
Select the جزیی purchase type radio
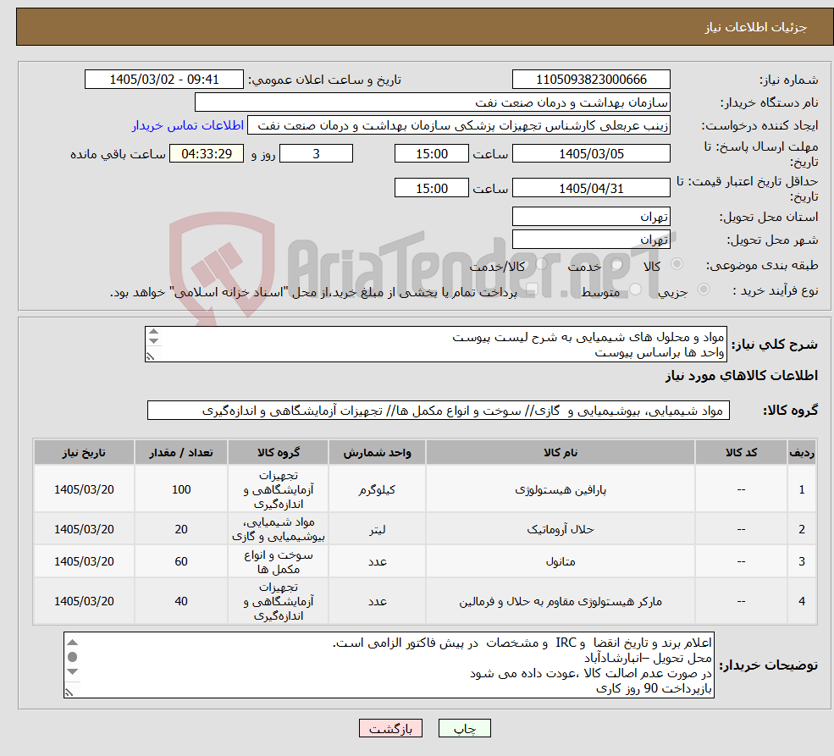(703, 290)
